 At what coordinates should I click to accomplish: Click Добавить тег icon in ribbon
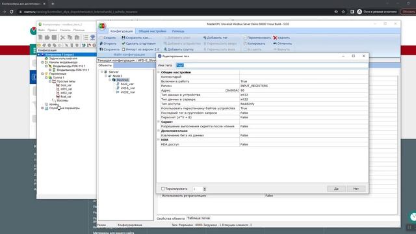coord(205,38)
